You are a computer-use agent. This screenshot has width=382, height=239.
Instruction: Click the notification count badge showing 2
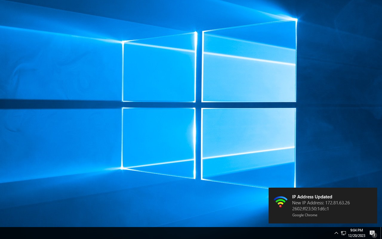pos(374,235)
